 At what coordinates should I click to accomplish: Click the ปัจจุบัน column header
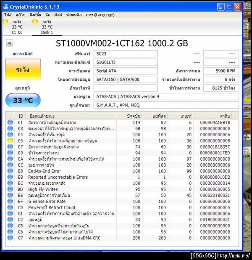coord(129,116)
